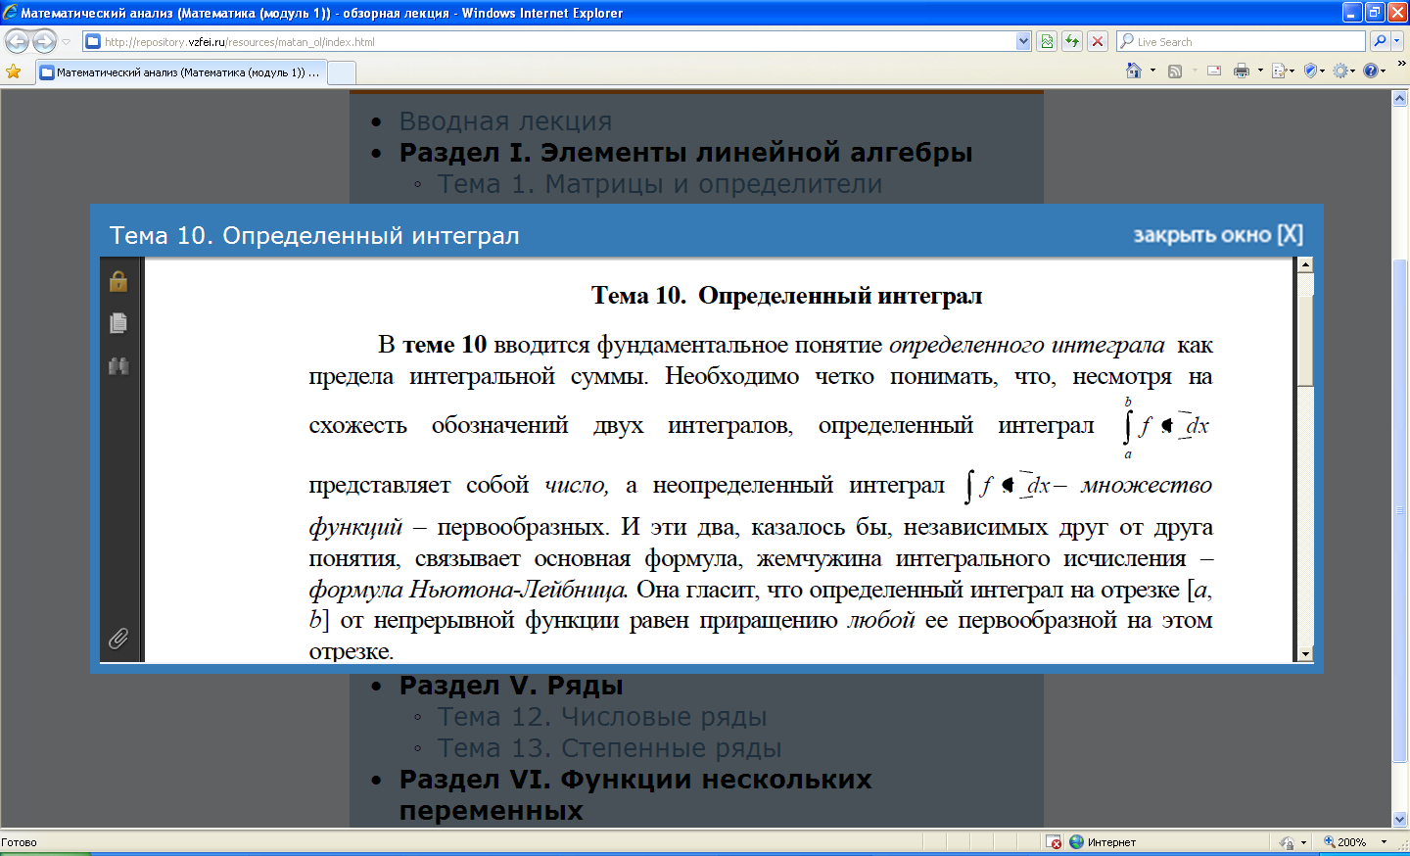Open the Tools gear menu
Viewport: 1410px width, 856px height.
(1343, 71)
